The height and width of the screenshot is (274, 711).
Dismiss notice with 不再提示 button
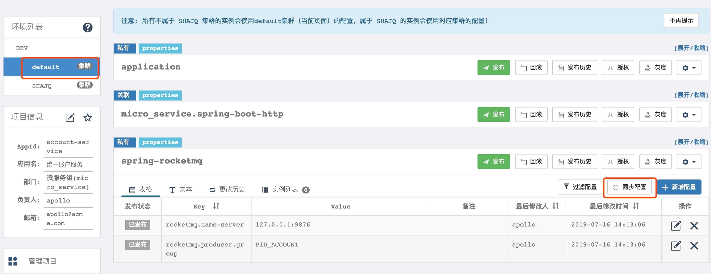coord(681,20)
